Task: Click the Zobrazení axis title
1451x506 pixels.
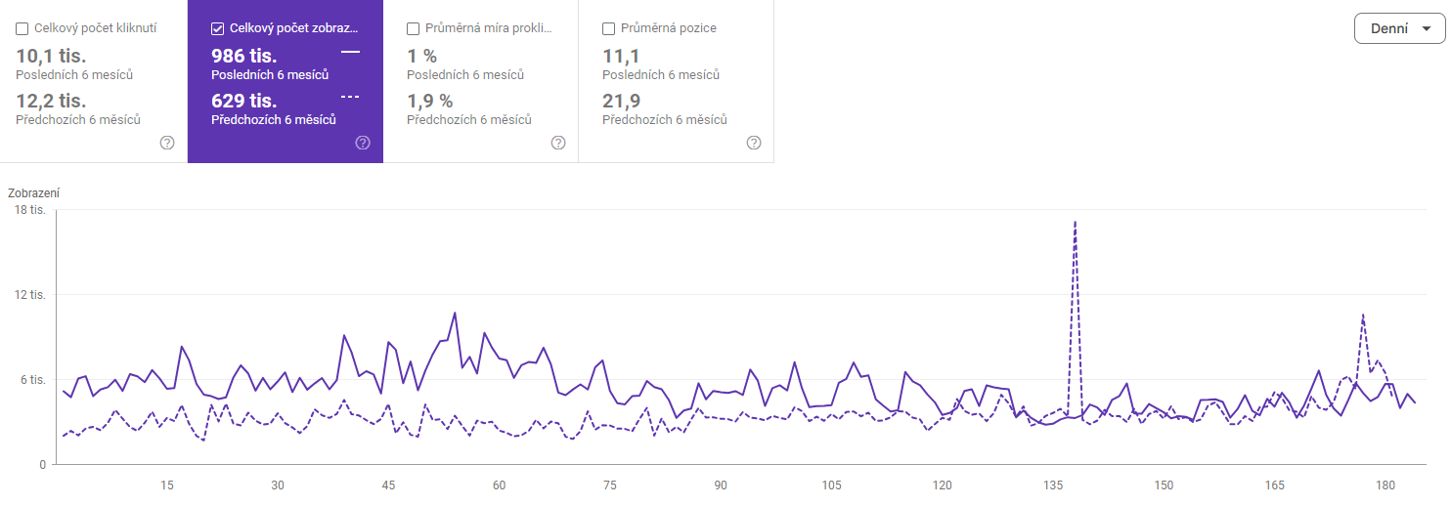Action: click(33, 193)
